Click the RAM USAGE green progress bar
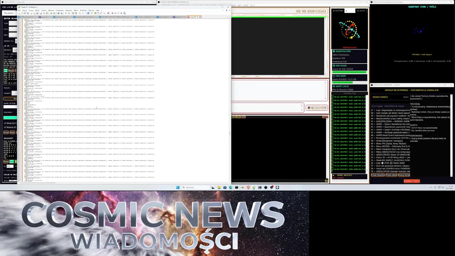 pos(349,72)
